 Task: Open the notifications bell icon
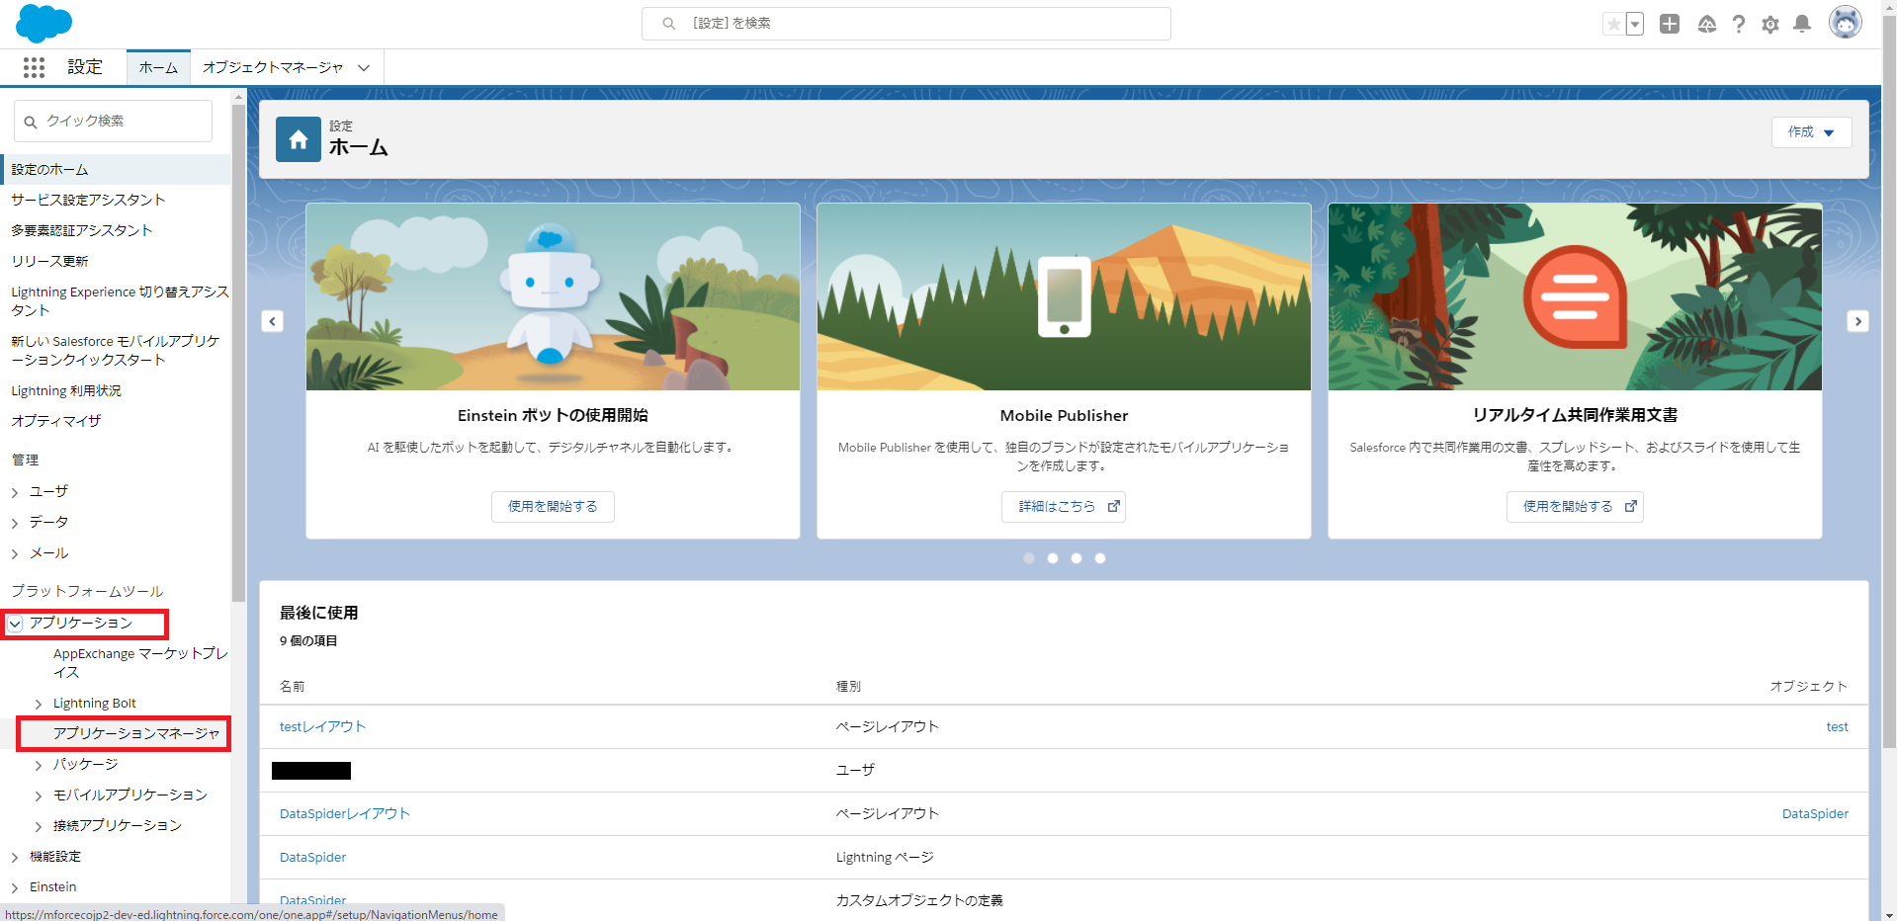pos(1802,24)
